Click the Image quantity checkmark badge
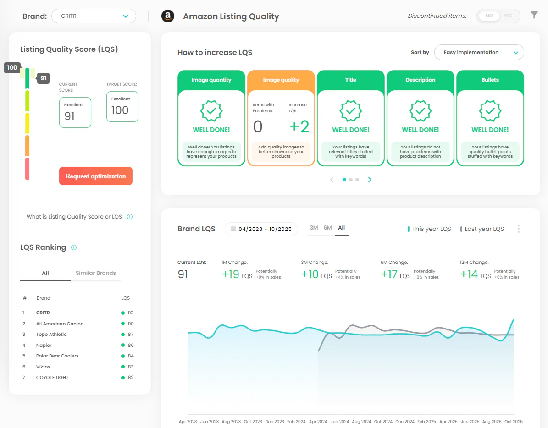 [211, 111]
